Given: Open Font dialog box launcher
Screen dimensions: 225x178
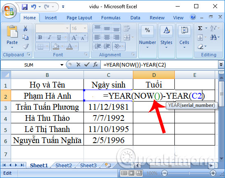Looking at the screenshot, I should coord(86,54).
